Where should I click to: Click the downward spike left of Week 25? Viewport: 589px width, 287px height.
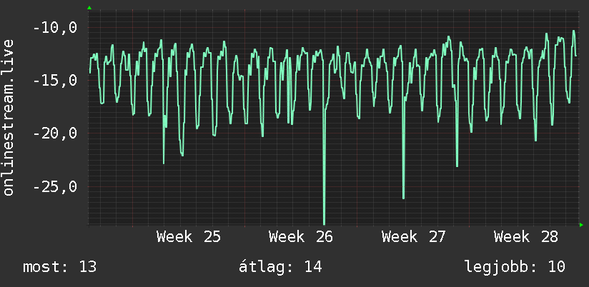(x=164, y=161)
